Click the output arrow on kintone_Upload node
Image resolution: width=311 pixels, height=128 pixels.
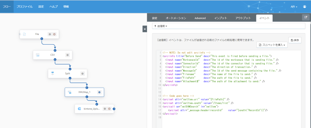114,109
